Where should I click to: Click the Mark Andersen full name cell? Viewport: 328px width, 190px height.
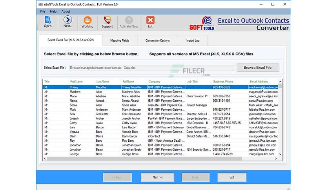point(134,110)
